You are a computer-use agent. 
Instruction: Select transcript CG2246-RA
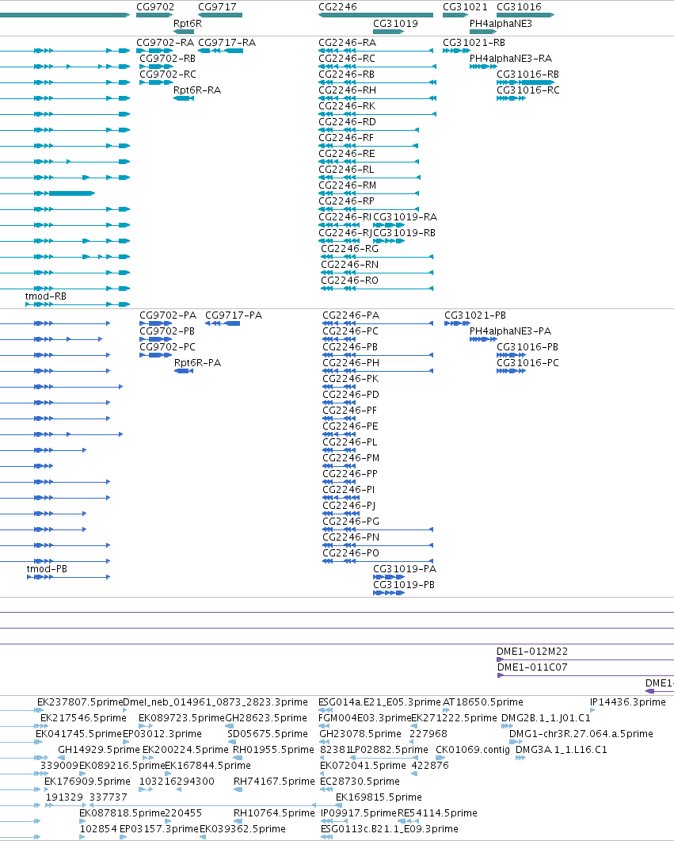[347, 42]
